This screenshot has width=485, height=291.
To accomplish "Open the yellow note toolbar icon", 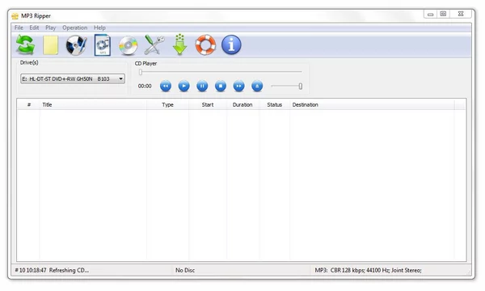I will pyautogui.click(x=50, y=45).
